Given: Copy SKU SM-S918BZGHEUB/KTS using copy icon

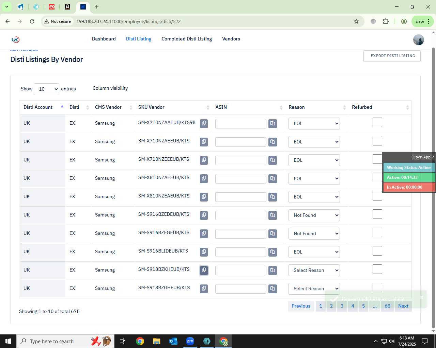Looking at the screenshot, I should point(204,289).
